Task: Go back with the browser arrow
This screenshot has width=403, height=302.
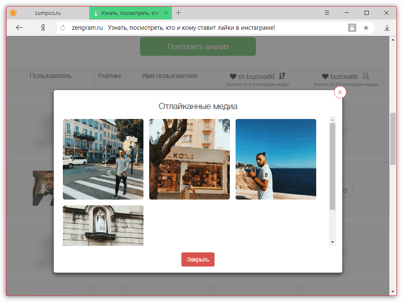Action: pos(19,28)
